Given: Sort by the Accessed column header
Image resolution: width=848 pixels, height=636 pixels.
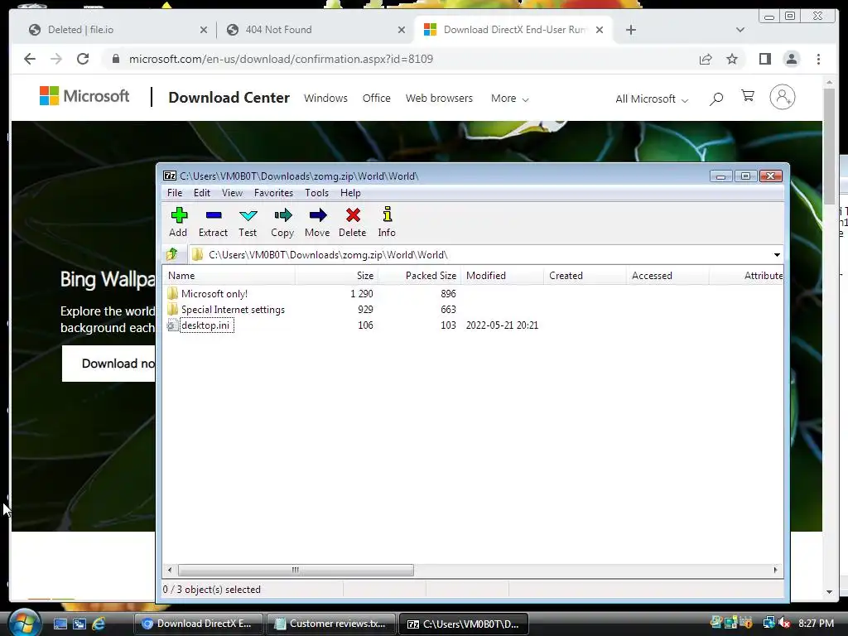Looking at the screenshot, I should 667,275.
